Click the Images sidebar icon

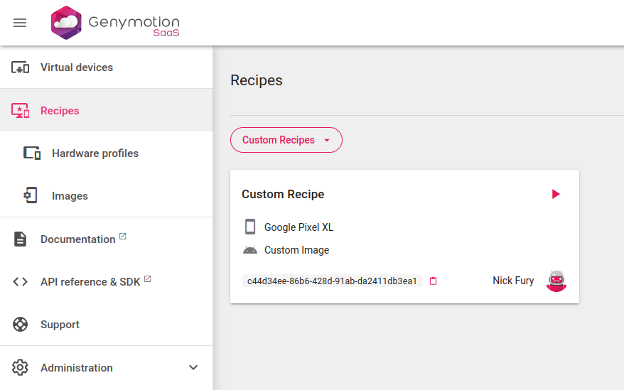coord(31,195)
